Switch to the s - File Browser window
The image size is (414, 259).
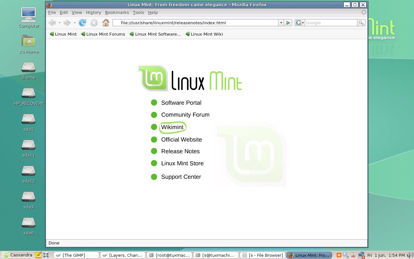262,255
